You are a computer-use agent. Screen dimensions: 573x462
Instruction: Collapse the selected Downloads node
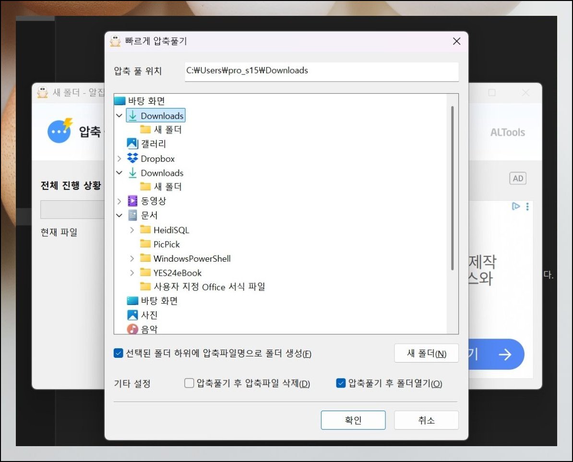pyautogui.click(x=119, y=116)
